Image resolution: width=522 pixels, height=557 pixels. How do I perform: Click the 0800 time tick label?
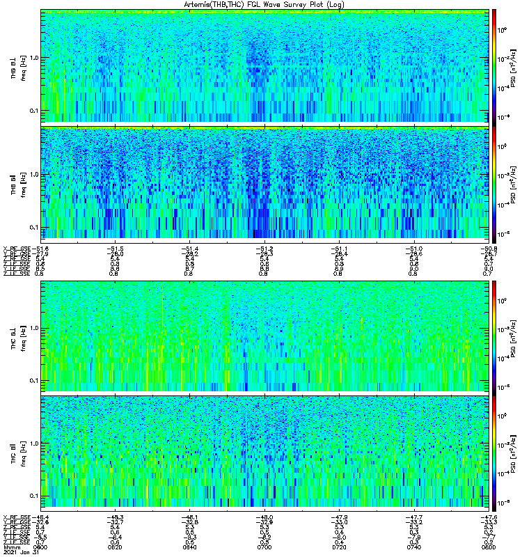tap(489, 547)
